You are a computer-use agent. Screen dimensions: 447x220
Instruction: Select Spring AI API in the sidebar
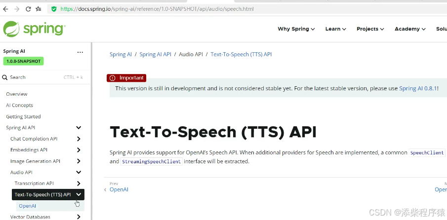(21, 128)
